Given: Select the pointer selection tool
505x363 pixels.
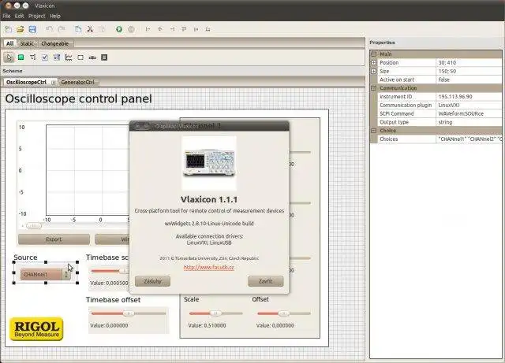Looking at the screenshot, I should 9,57.
